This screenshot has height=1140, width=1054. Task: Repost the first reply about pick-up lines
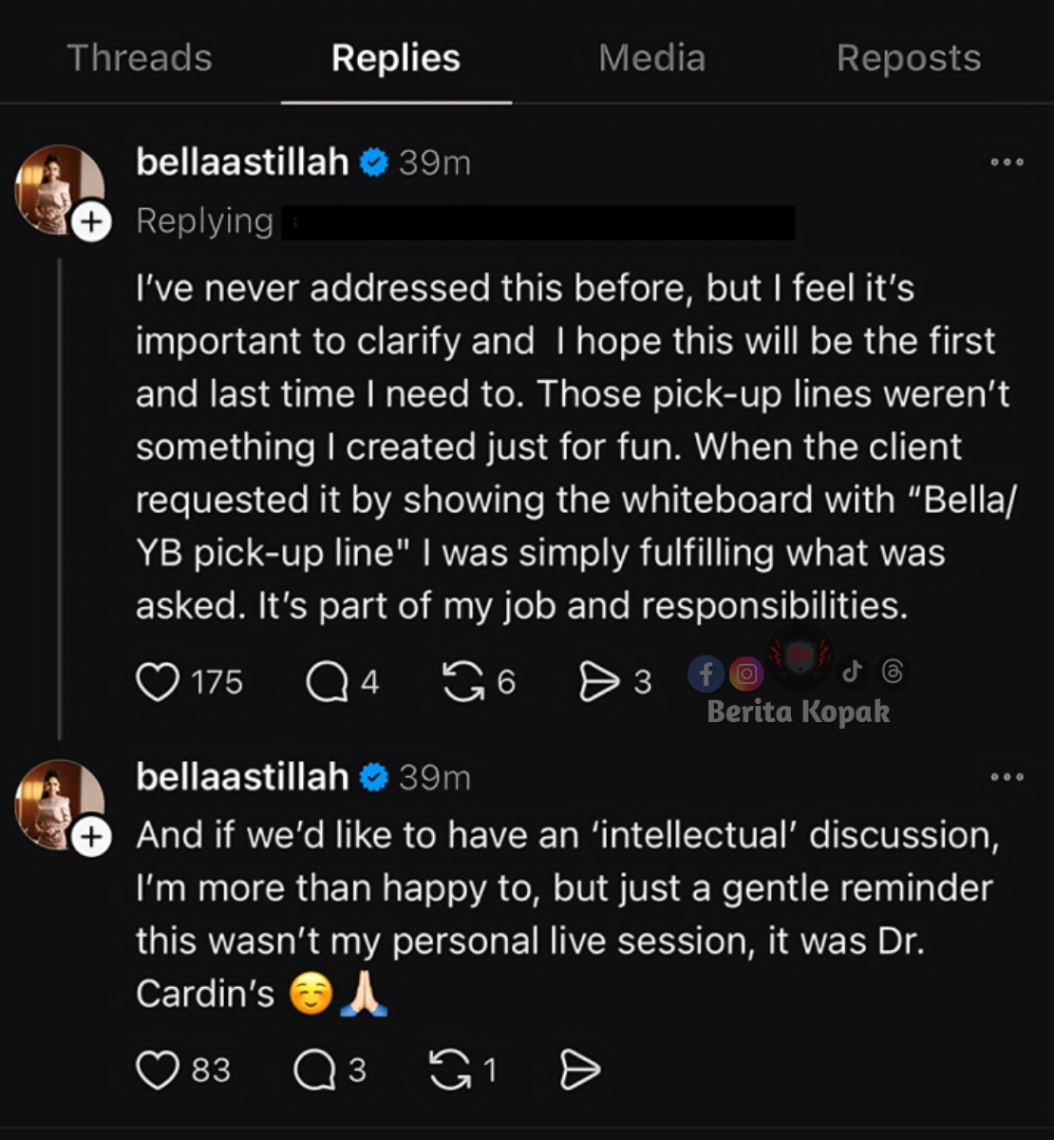click(x=463, y=682)
